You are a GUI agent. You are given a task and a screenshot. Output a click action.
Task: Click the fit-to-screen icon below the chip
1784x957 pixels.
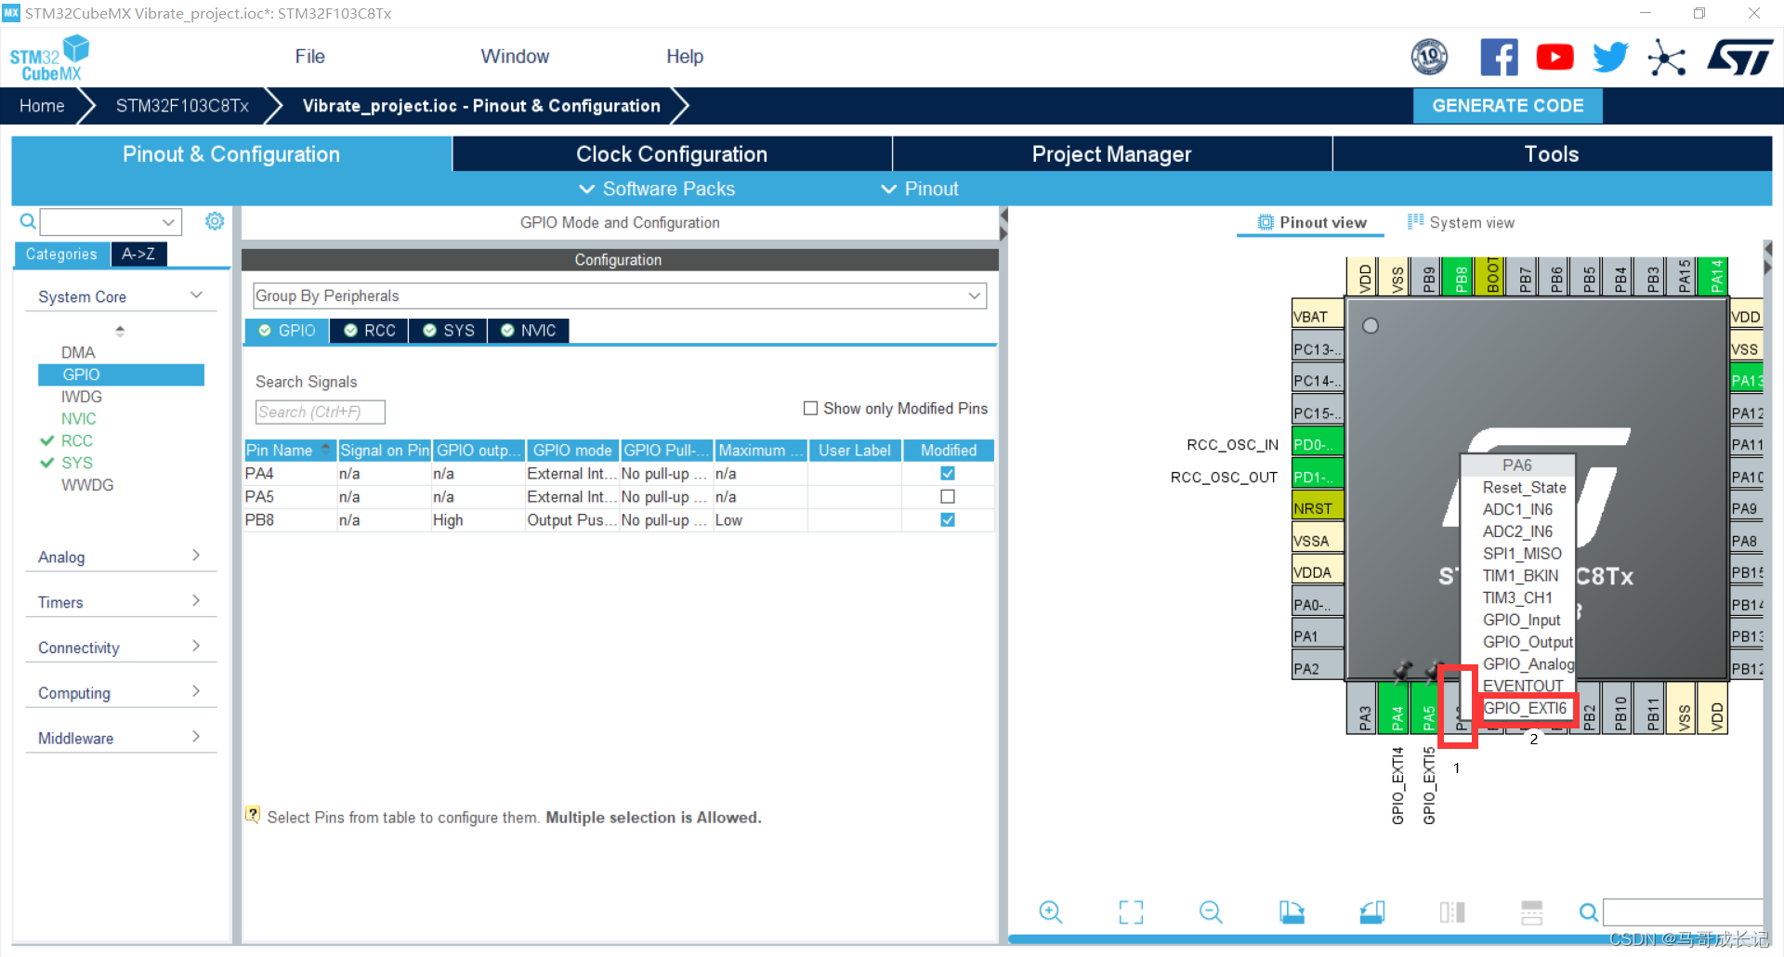click(x=1131, y=912)
